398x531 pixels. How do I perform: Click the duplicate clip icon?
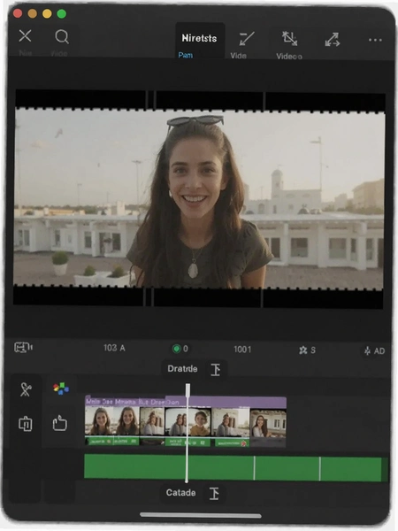click(26, 424)
